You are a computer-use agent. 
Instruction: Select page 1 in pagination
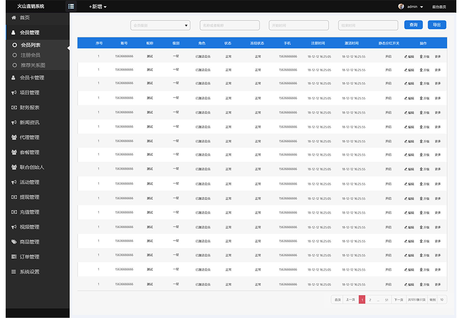(362, 300)
